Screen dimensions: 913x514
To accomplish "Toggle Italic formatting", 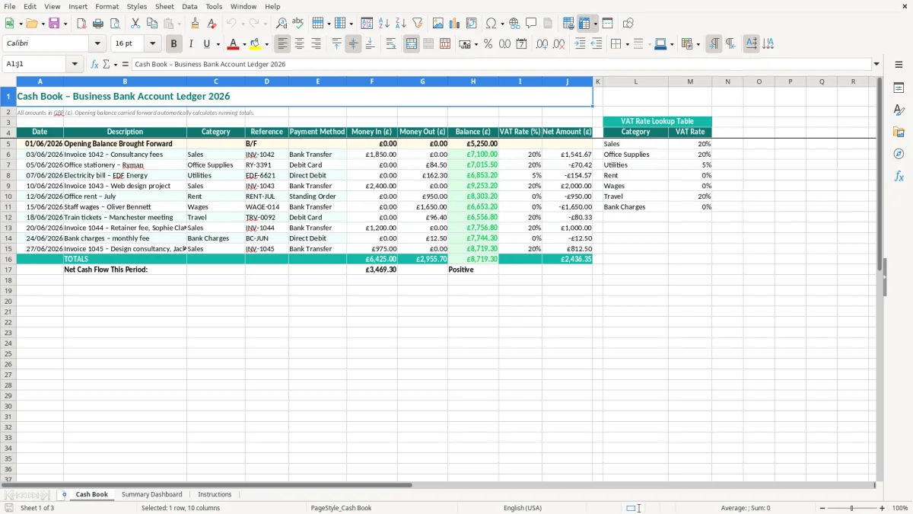I will click(x=191, y=44).
